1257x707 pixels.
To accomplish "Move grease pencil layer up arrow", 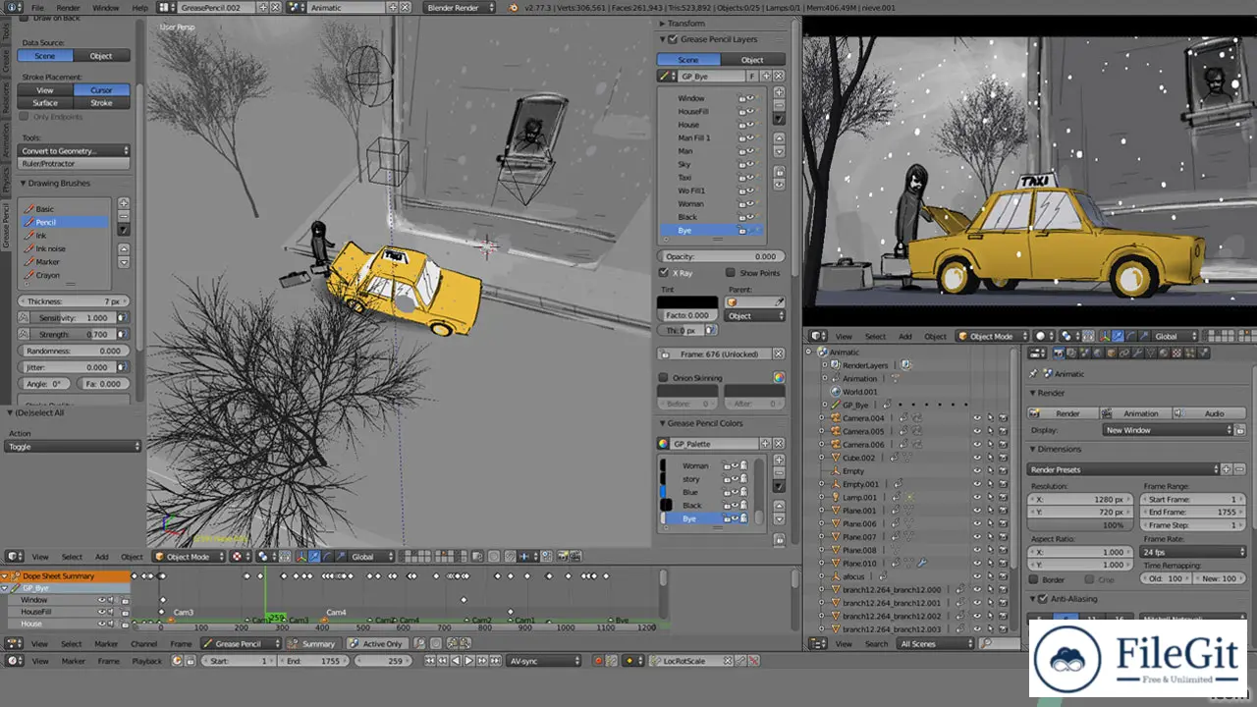I will (779, 138).
